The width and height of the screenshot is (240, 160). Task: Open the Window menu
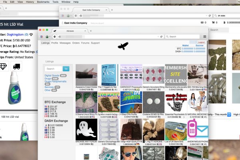coord(66,2)
